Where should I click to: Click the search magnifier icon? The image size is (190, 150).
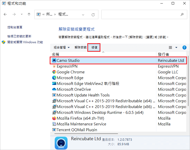[182, 15]
